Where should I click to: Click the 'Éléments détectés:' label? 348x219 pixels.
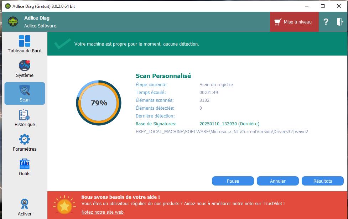(155, 108)
